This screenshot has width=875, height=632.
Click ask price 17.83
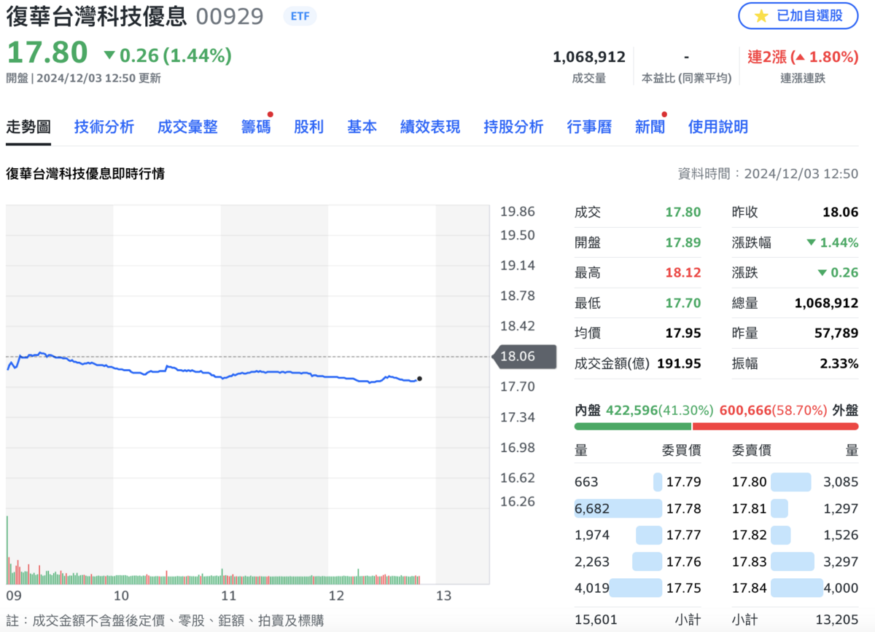click(x=750, y=561)
